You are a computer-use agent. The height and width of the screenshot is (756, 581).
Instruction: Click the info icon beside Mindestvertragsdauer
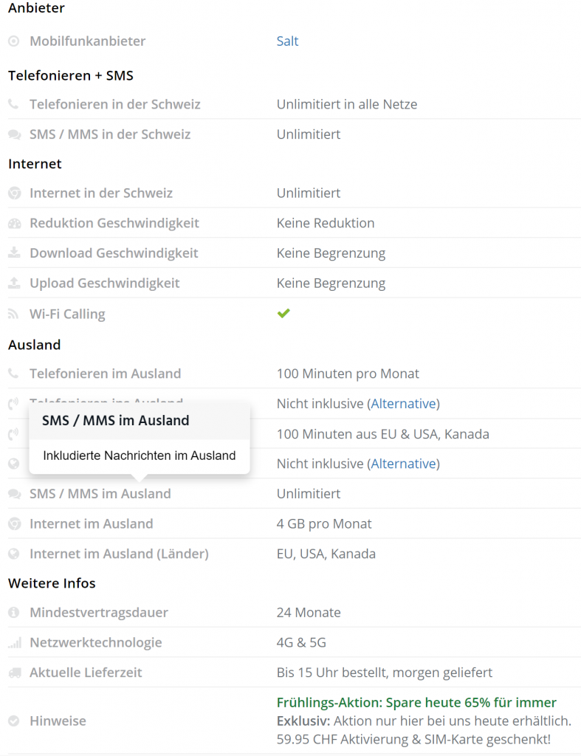[14, 613]
